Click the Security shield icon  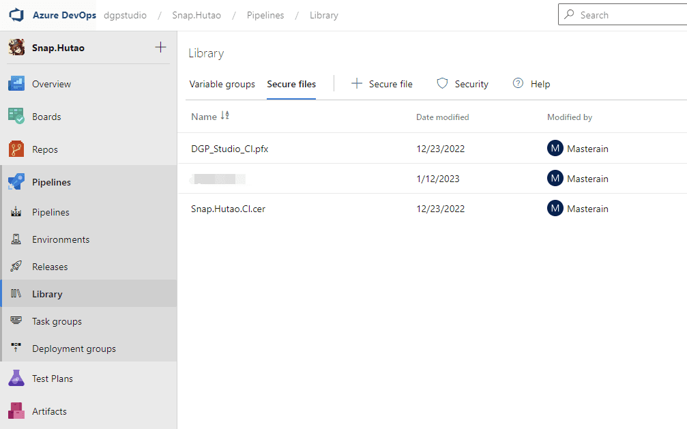[443, 83]
